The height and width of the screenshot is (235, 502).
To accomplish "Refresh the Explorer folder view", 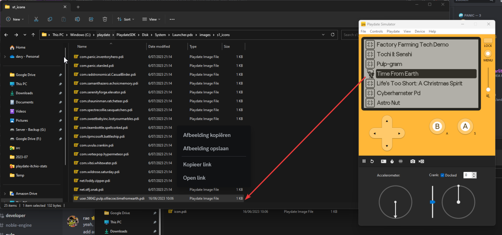I will [333, 35].
